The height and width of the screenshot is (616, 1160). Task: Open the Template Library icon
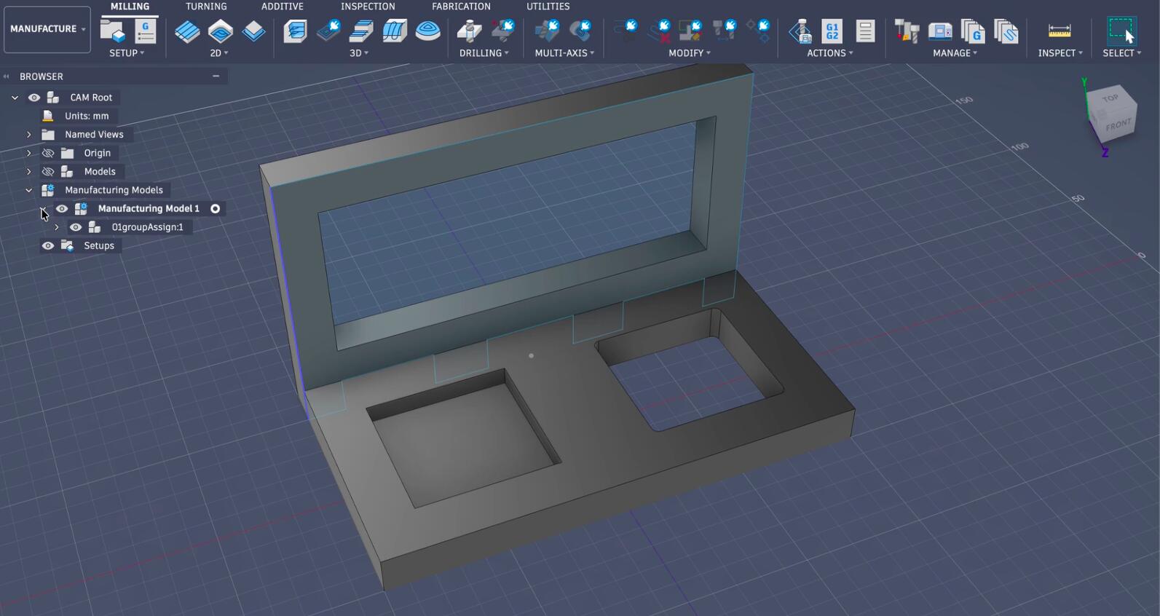pyautogui.click(x=1006, y=31)
